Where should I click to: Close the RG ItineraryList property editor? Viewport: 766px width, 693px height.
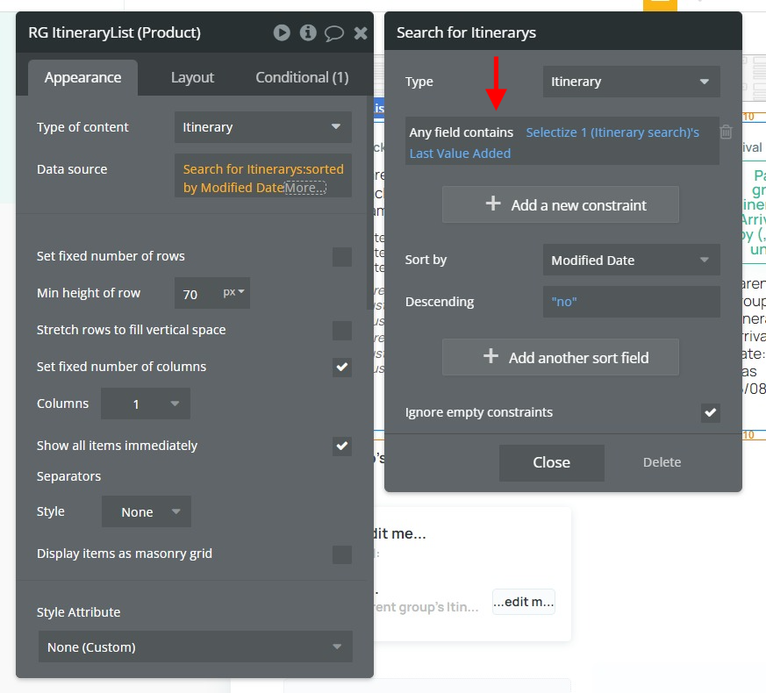tap(361, 32)
